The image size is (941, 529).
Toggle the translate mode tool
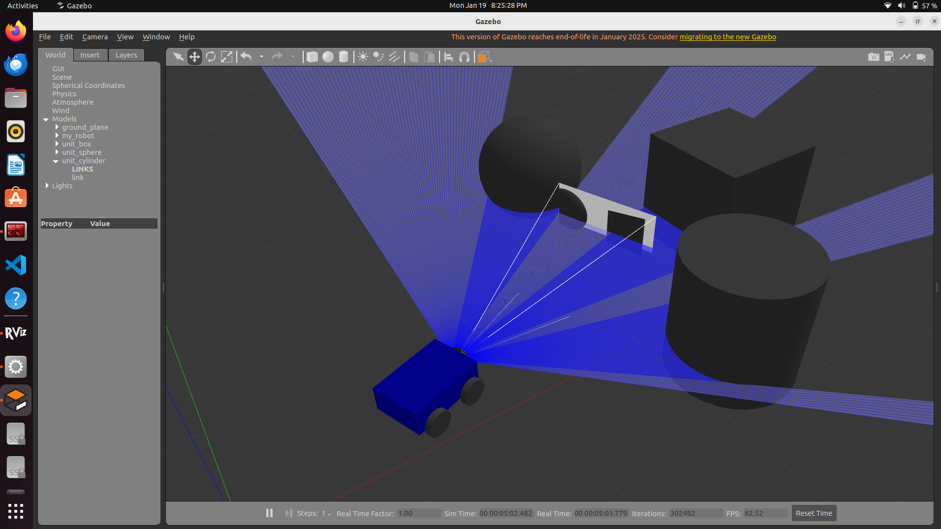pos(194,57)
